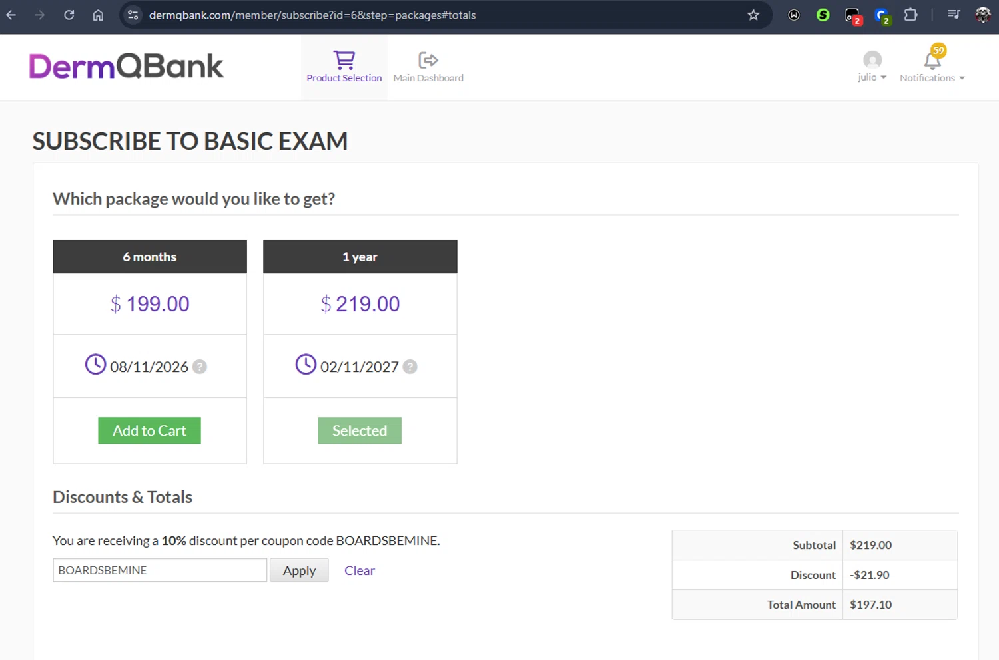Go to Main Dashboard
Viewport: 999px width, 660px height.
tap(428, 67)
